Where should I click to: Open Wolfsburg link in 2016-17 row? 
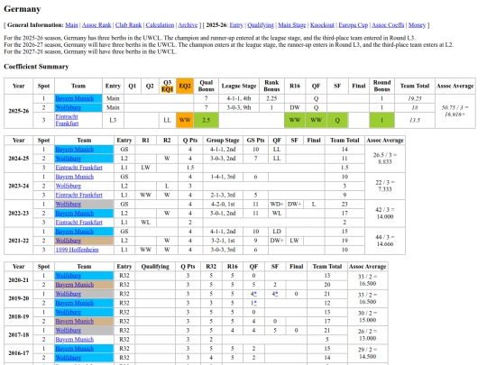68,358
